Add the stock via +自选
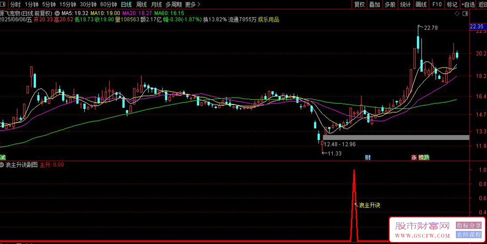 468,4
